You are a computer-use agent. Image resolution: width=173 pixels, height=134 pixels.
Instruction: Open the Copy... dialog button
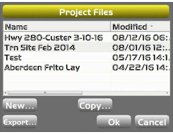coord(95,105)
